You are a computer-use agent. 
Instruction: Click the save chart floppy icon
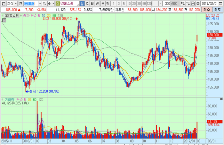tap(193, 3)
